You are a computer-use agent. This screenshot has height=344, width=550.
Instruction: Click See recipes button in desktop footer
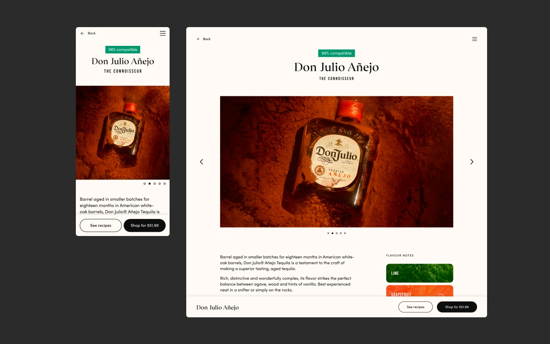pos(415,307)
